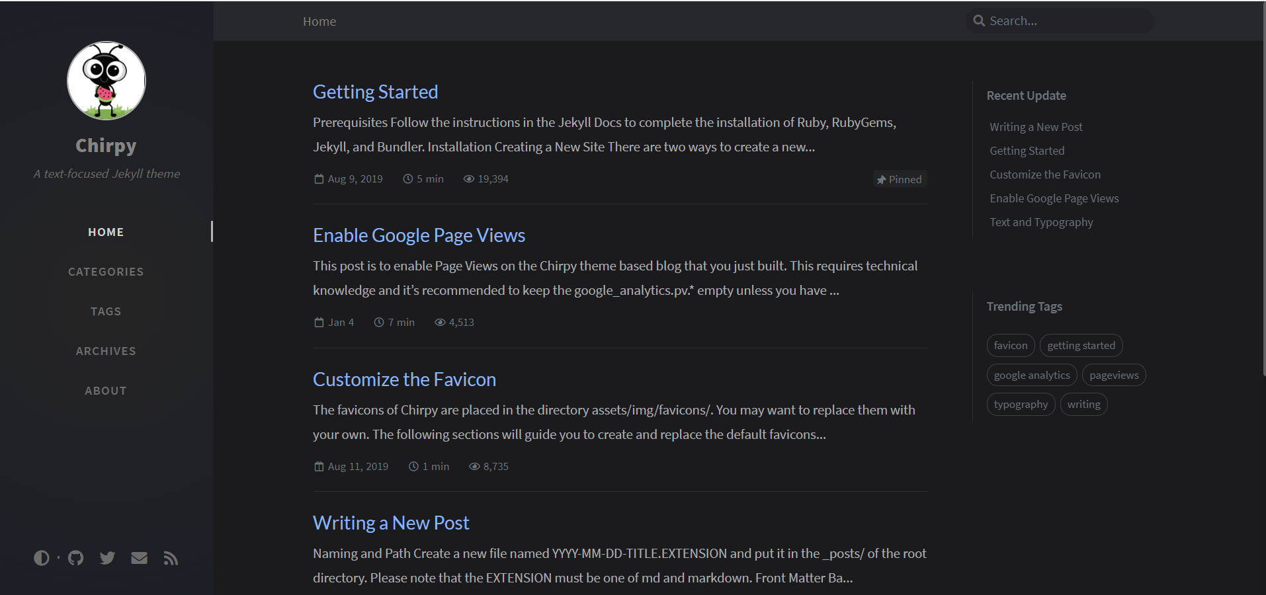Click the search magnifier icon

coord(979,21)
